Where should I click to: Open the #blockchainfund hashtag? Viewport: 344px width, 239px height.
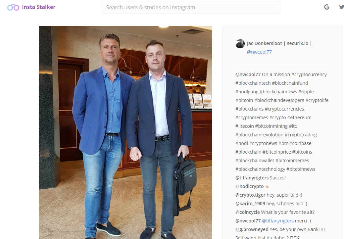[290, 83]
